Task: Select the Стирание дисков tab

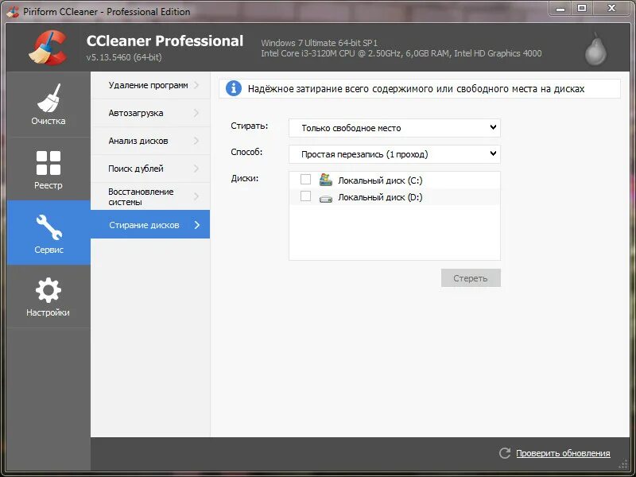Action: coord(150,224)
